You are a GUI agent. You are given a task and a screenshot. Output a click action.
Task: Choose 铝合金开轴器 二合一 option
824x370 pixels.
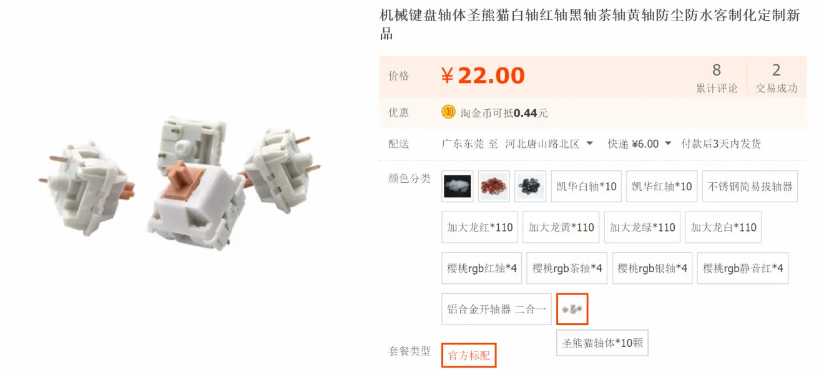point(496,309)
